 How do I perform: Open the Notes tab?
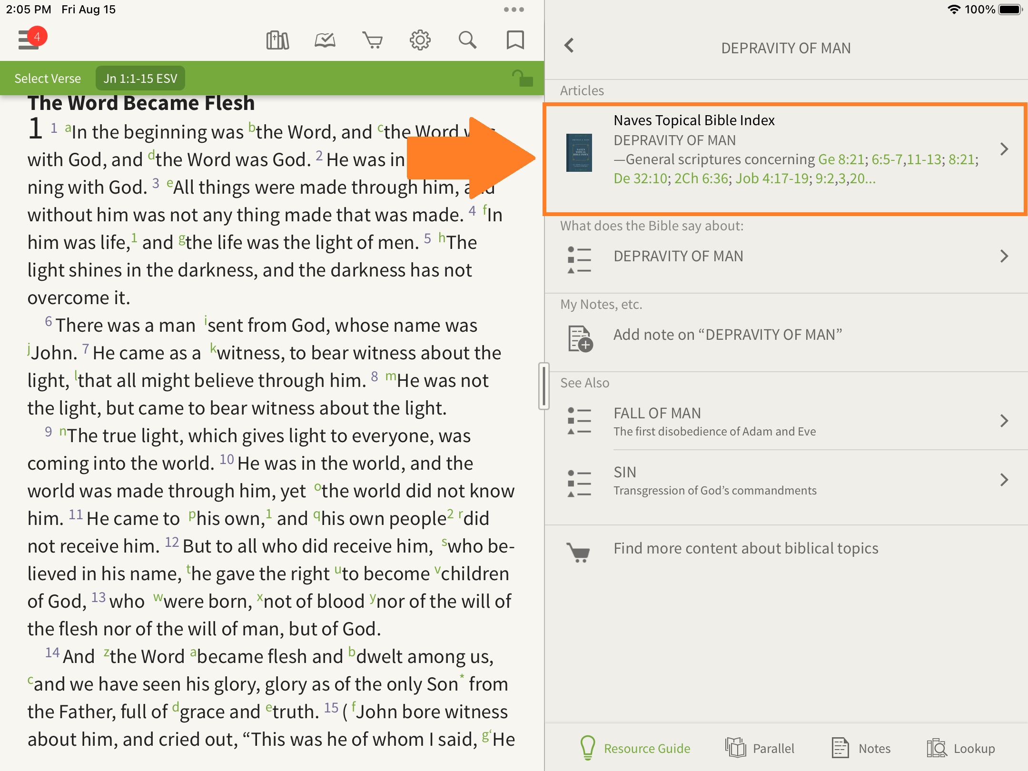(x=861, y=748)
